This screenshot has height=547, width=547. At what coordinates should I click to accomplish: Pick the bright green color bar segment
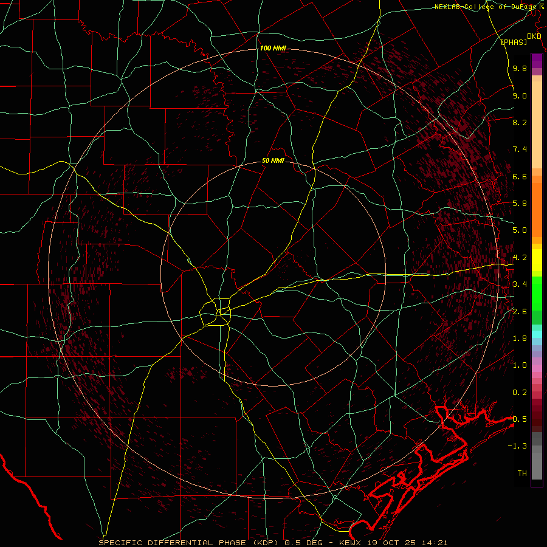[537, 294]
